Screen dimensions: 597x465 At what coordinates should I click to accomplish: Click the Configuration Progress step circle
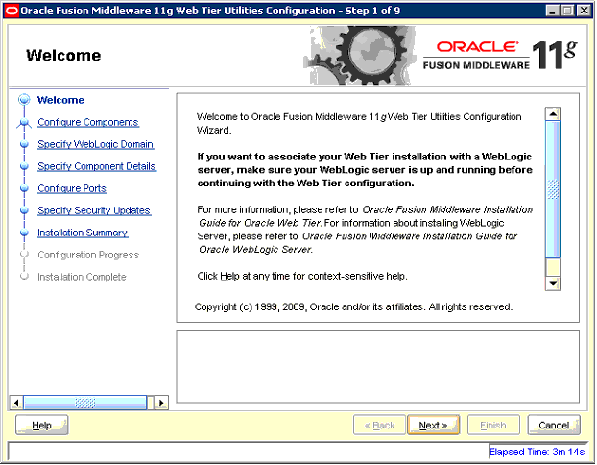[24, 255]
